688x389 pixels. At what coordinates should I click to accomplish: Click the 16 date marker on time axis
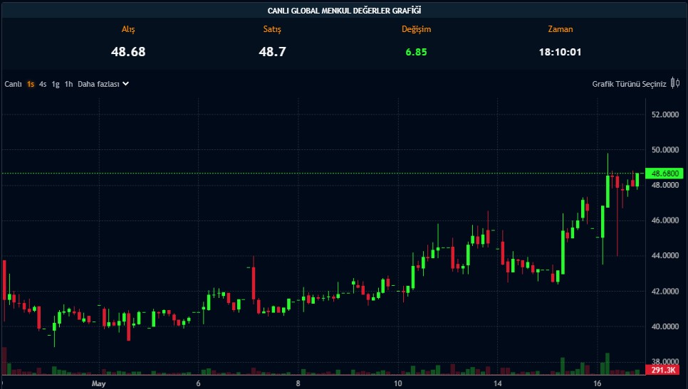(x=597, y=383)
